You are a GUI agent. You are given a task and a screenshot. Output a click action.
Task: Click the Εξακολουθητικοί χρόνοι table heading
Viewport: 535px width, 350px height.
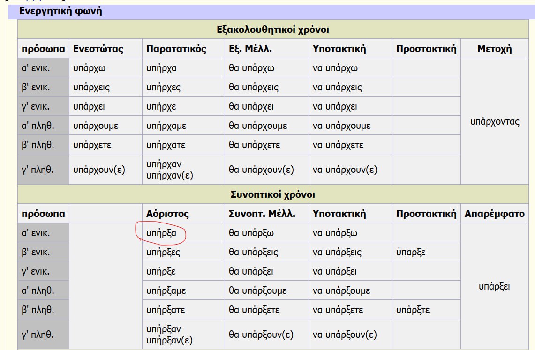pyautogui.click(x=273, y=30)
